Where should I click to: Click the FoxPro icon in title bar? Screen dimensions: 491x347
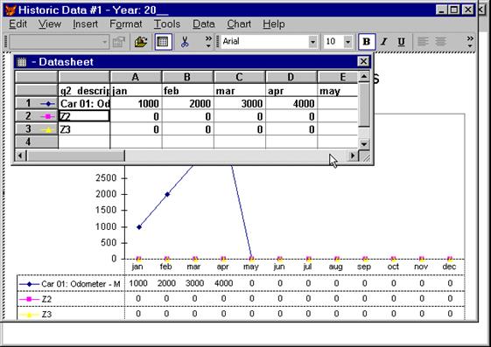[11, 10]
